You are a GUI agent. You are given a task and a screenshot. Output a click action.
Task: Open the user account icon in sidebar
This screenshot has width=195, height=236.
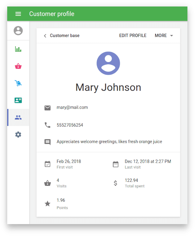(x=18, y=31)
